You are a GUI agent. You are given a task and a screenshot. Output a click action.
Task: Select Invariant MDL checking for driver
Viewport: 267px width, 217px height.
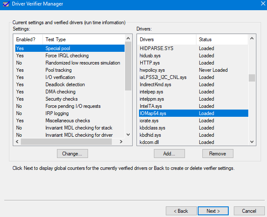point(70,135)
